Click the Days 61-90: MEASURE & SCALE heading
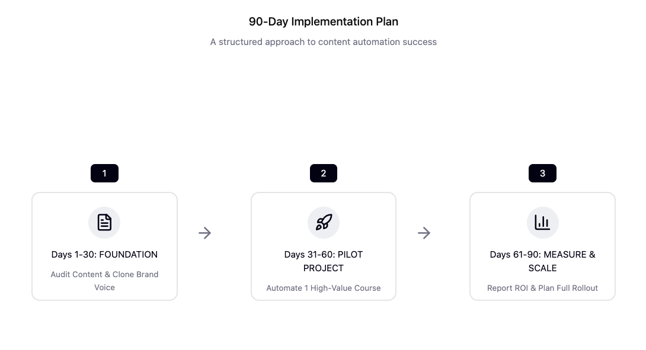 (x=542, y=261)
